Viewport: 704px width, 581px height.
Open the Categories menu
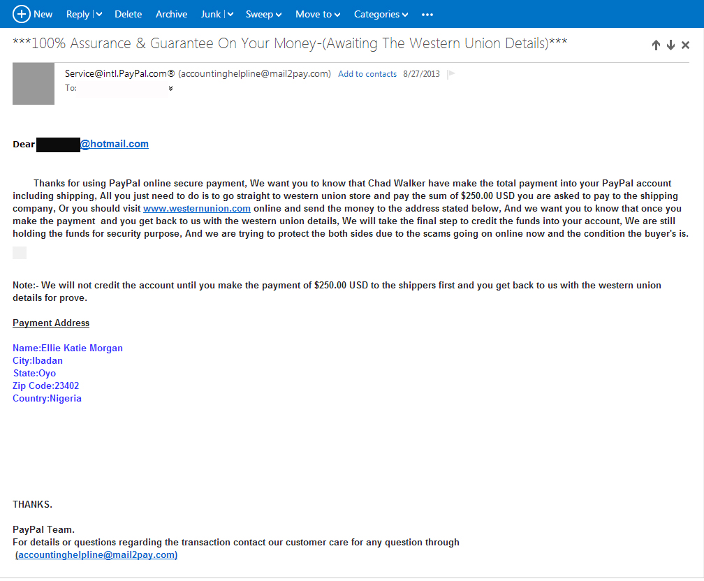pyautogui.click(x=381, y=15)
